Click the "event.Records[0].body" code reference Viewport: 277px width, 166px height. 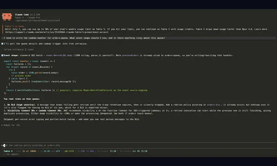click(59, 55)
